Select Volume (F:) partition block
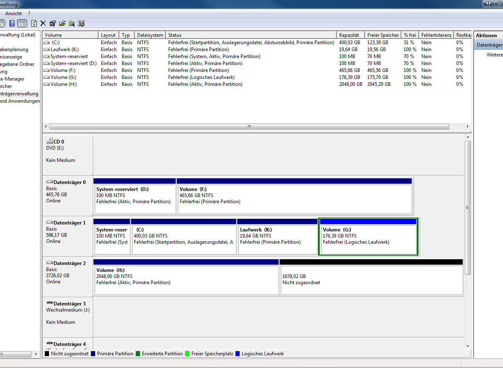Screen dimensions: 503x368 [x=294, y=196]
